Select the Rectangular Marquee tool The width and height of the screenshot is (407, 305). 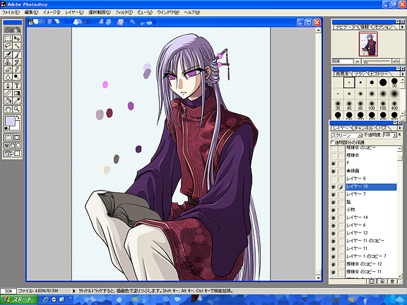coord(8,39)
